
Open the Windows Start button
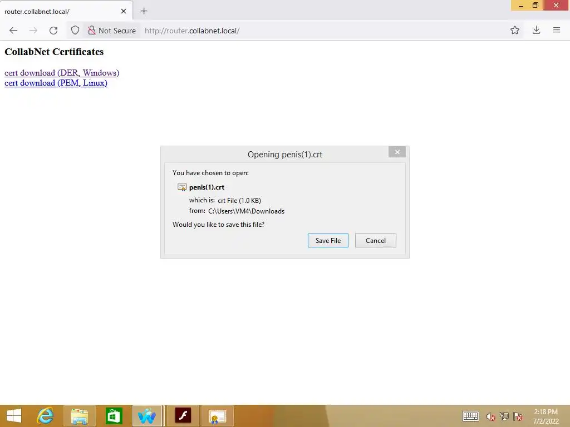pos(14,416)
